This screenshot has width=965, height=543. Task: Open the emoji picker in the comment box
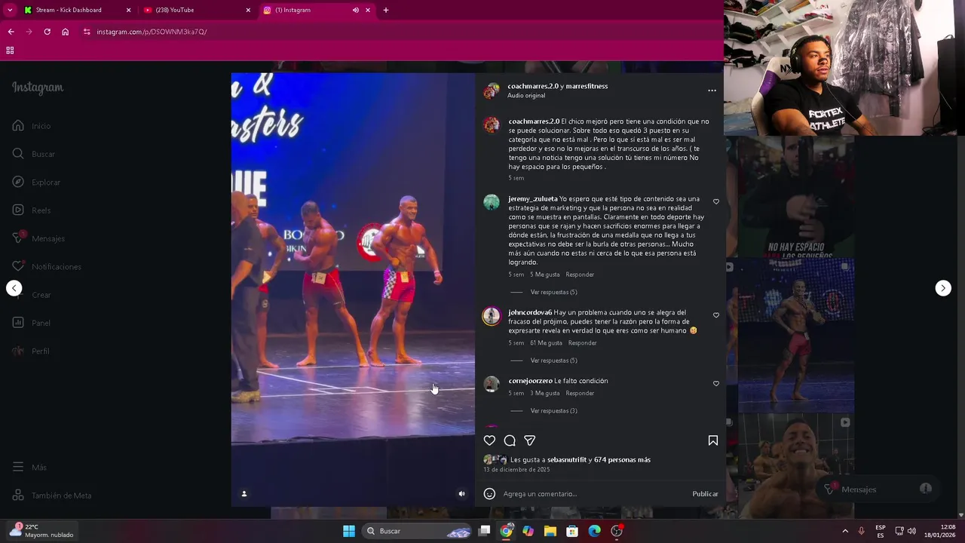point(489,494)
